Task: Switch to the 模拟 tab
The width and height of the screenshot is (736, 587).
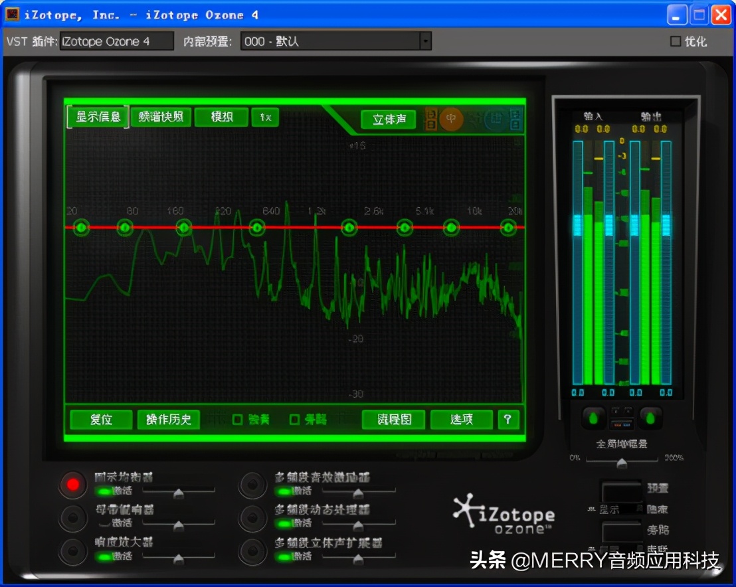Action: [x=221, y=116]
